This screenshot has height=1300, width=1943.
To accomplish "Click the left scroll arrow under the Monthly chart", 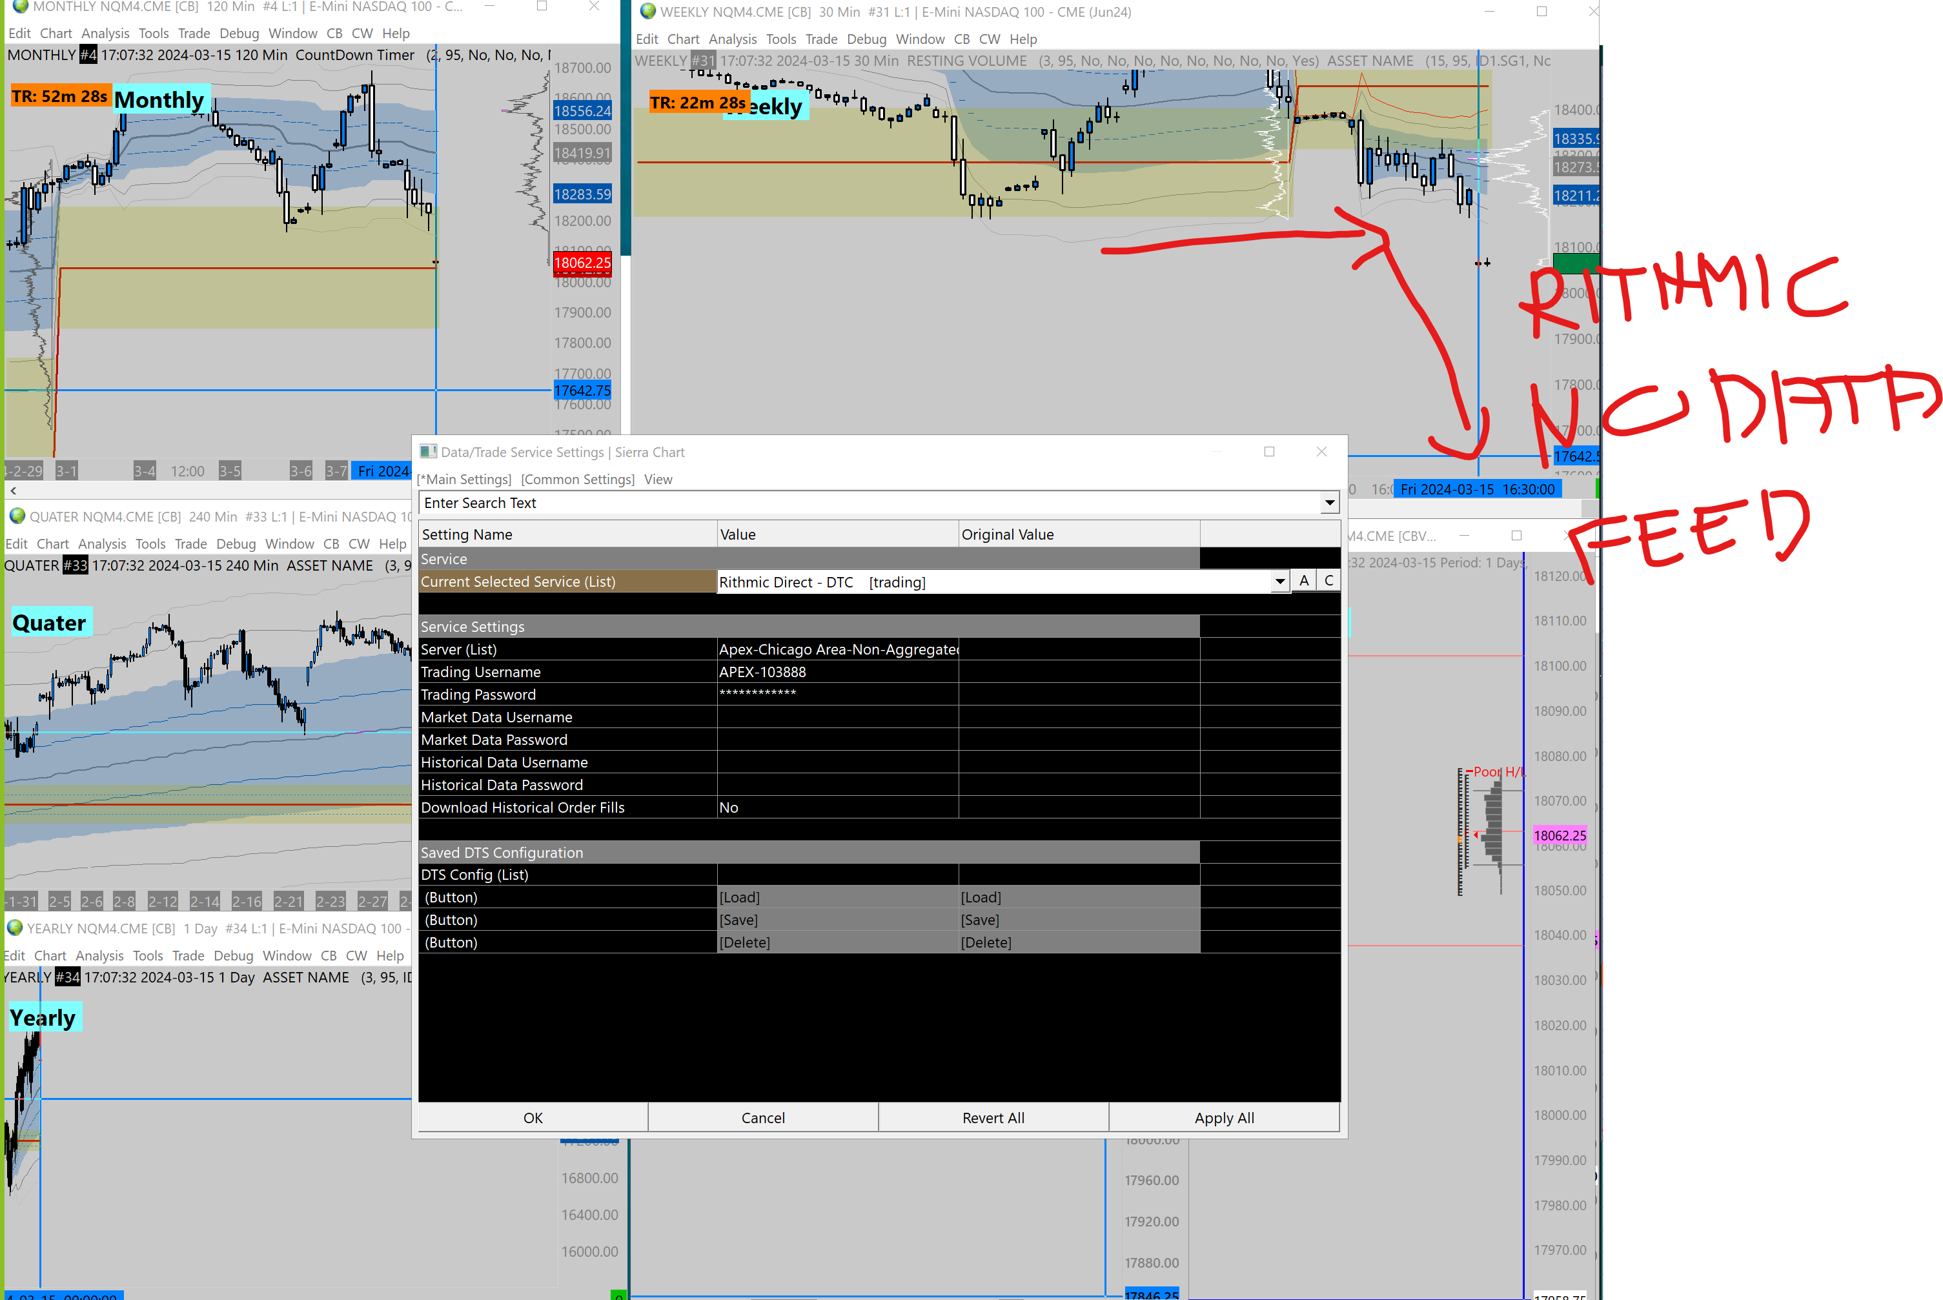I will coord(14,491).
